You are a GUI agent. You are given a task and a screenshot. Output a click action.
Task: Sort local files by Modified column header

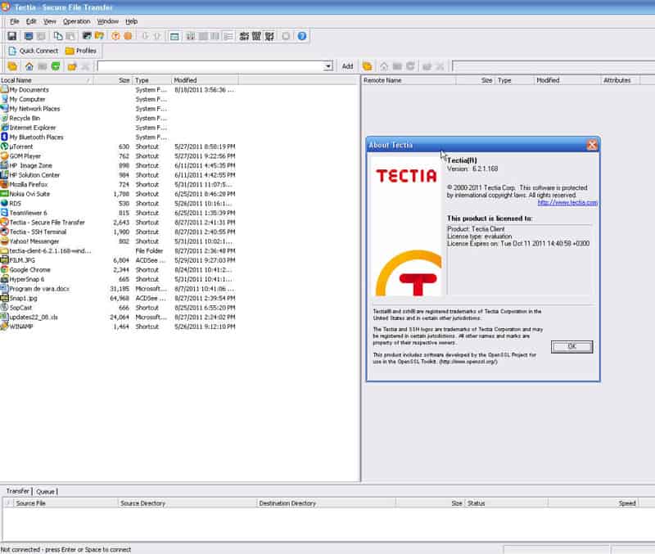(x=205, y=80)
